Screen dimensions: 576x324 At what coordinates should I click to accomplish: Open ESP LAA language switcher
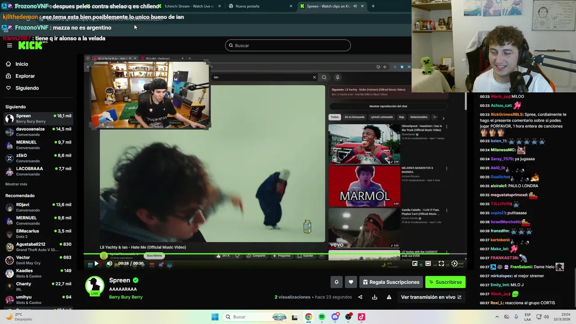pos(527,317)
